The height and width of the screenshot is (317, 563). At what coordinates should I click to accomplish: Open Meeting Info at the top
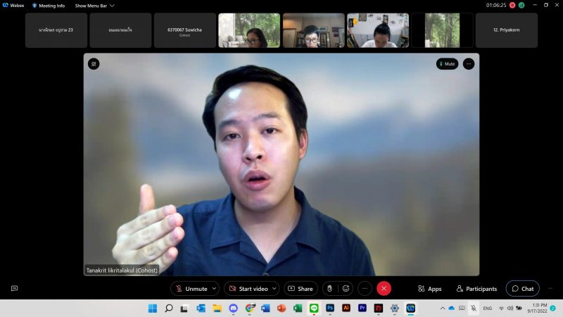[49, 5]
